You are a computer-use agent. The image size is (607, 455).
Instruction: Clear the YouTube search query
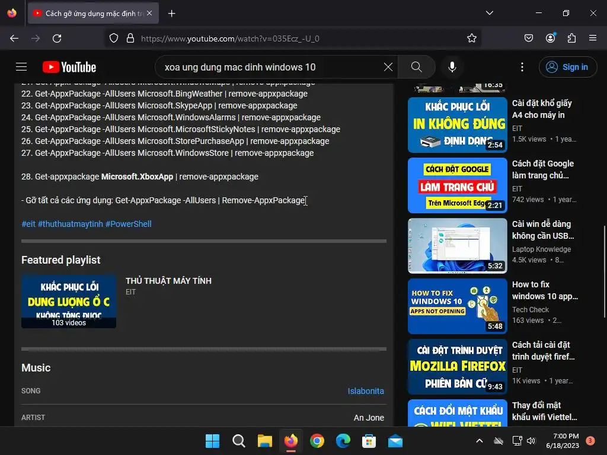(388, 67)
